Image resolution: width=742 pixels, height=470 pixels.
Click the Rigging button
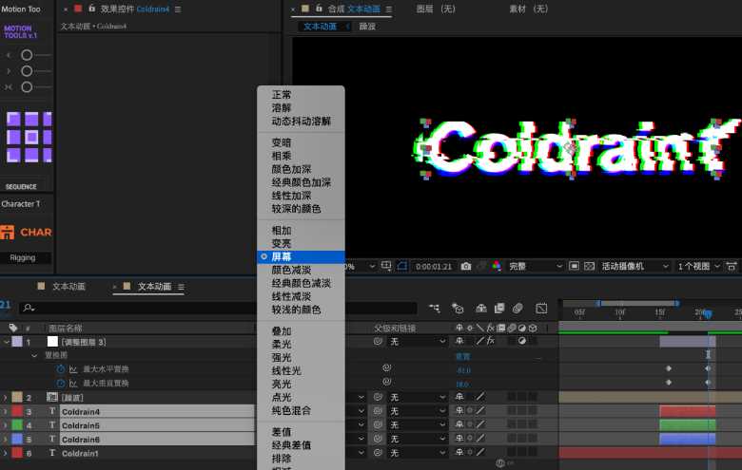(x=23, y=257)
